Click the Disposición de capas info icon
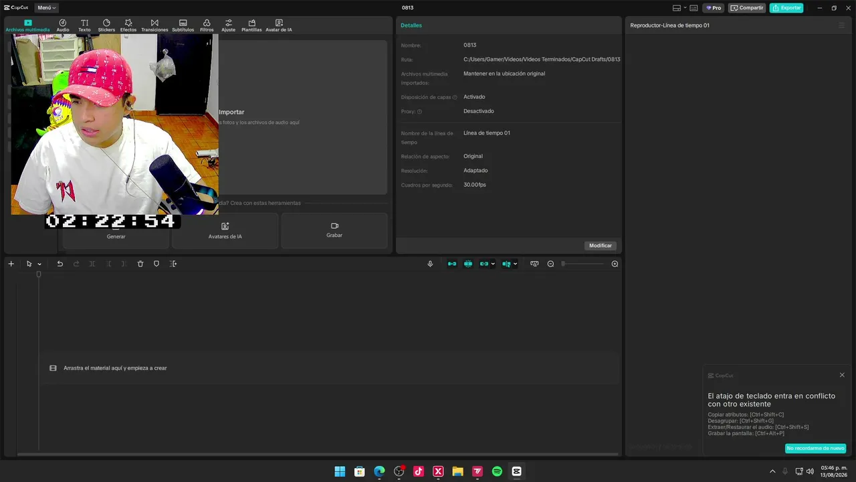Image resolution: width=856 pixels, height=482 pixels. point(455,98)
